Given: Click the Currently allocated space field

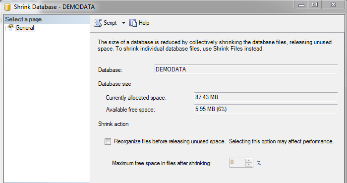Looking at the screenshot, I should [266, 97].
